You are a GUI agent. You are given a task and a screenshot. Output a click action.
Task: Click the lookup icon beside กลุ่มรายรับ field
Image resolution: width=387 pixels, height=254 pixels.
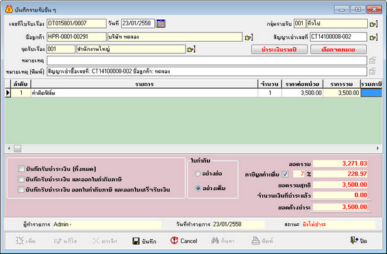click(x=373, y=24)
